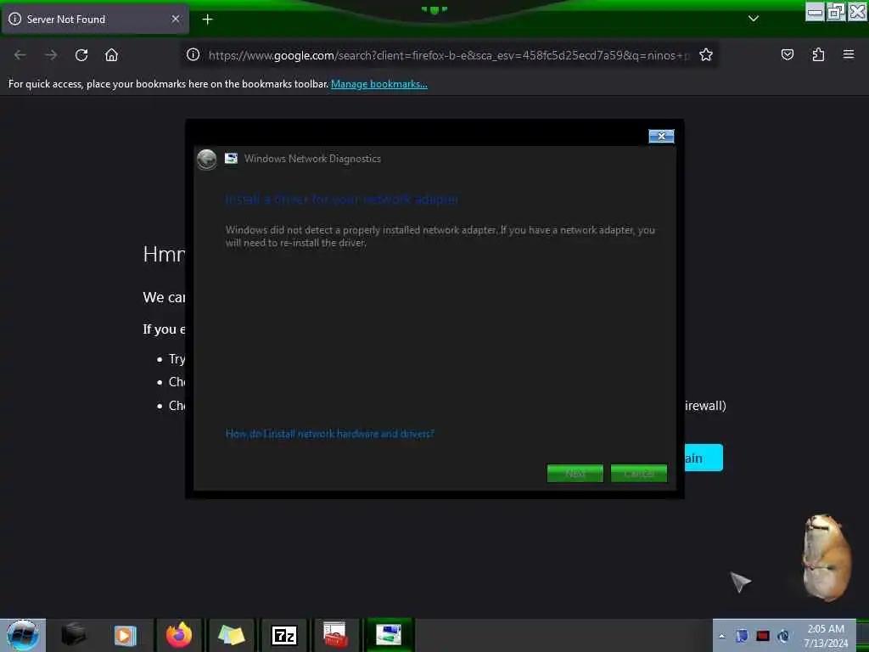
Task: Open the Sticky Notes taskbar icon
Action: tap(231, 635)
